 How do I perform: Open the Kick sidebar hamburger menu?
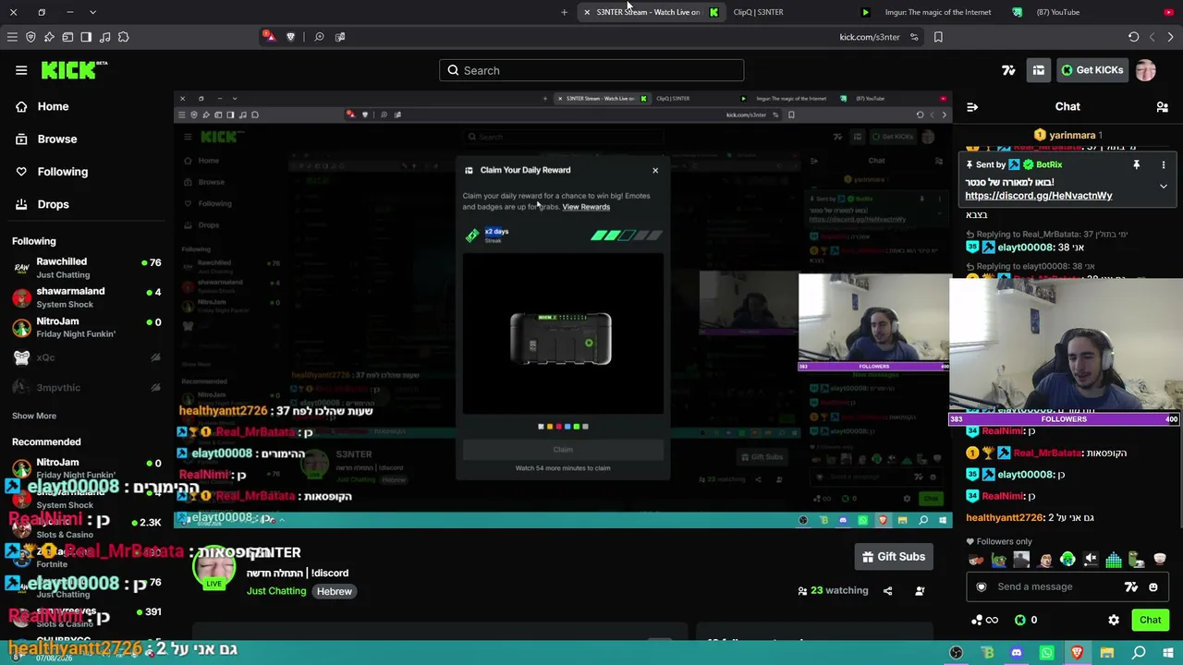(x=21, y=70)
